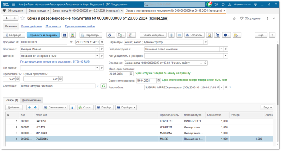Screen dimensions: 281x151
Task: Expand Резерв/отгрузка с warehouse dropdown
Action: coord(221,49)
